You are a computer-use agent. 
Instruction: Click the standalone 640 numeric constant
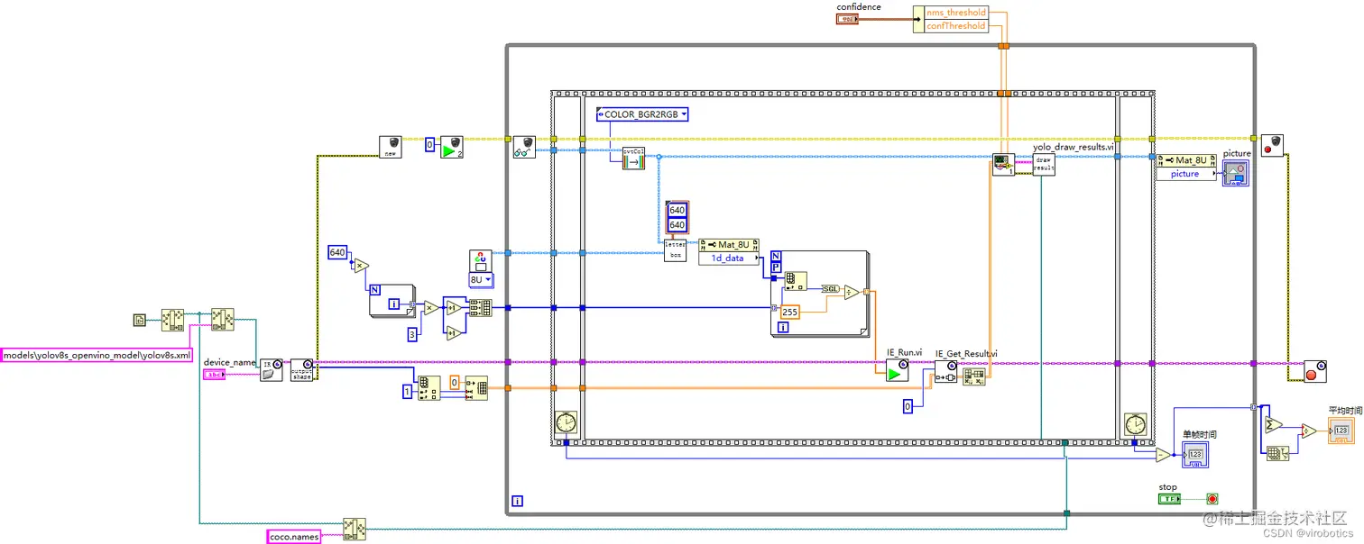[x=337, y=251]
